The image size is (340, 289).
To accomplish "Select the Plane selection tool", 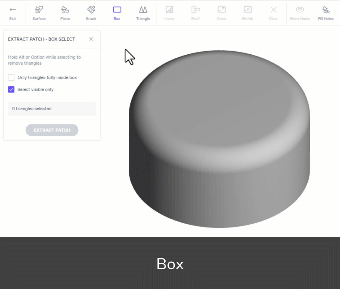I will (65, 14).
